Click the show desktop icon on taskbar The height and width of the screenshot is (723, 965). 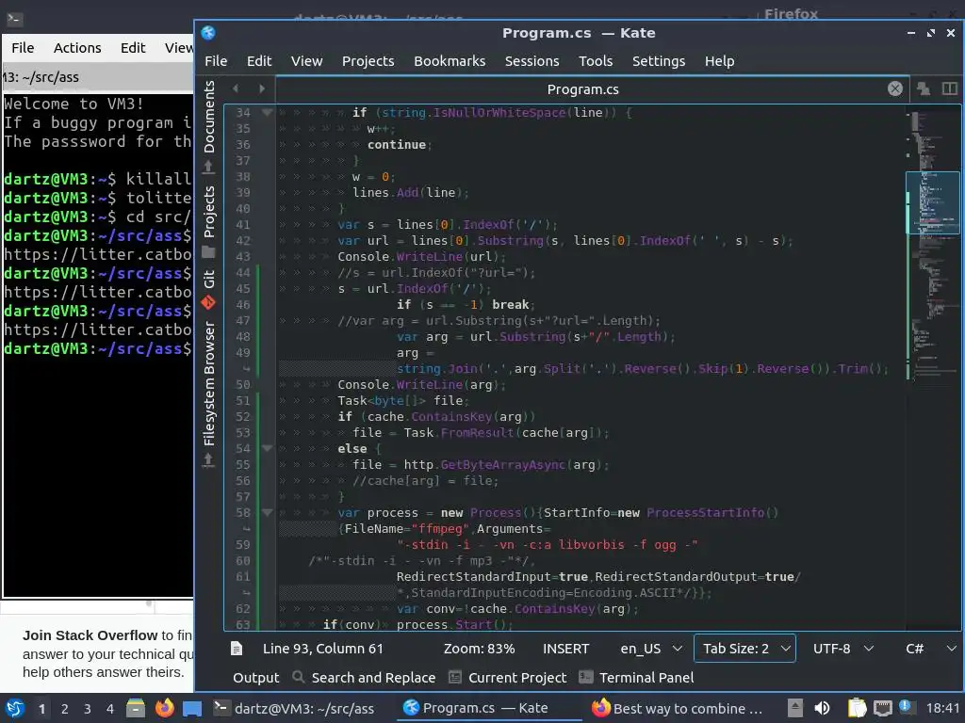click(192, 708)
